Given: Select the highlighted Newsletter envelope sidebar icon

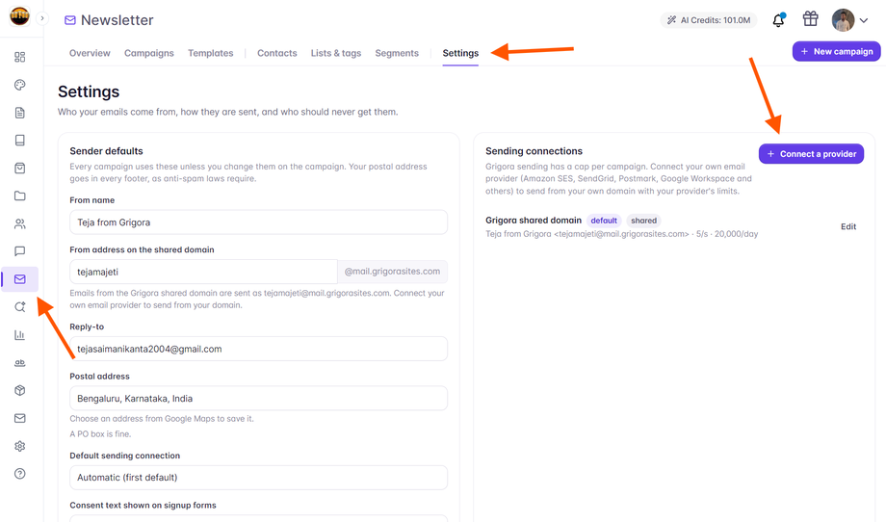Looking at the screenshot, I should [20, 279].
